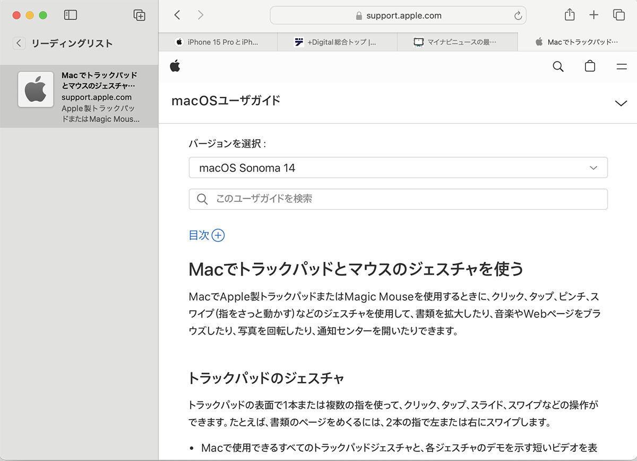Screen dimensions: 637x461
Task: Switch to the +Digital総合トップ tab
Action: [x=337, y=42]
